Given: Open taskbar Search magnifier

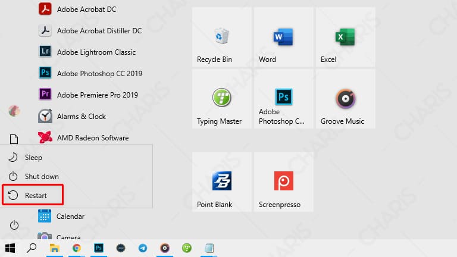Looking at the screenshot, I should coord(32,248).
